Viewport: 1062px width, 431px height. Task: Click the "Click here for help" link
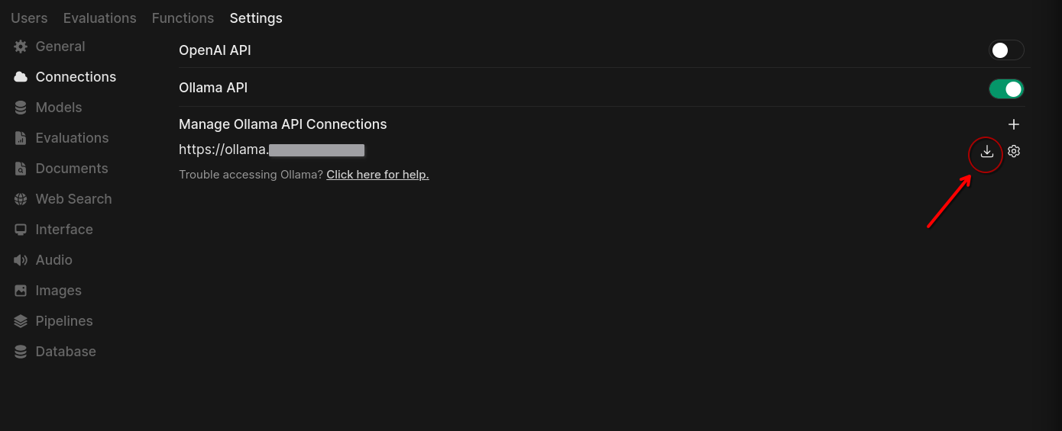pos(377,175)
